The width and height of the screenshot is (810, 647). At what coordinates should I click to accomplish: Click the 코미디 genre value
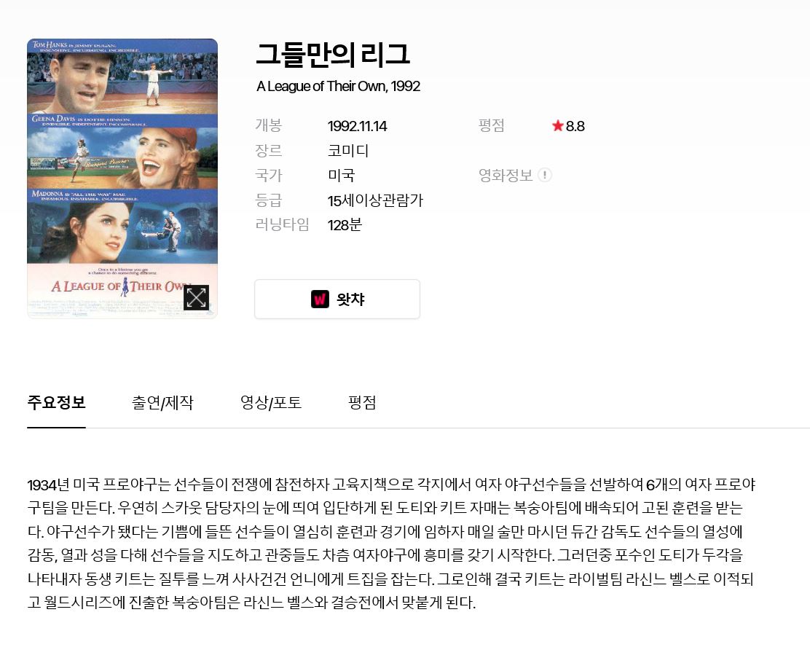(348, 150)
